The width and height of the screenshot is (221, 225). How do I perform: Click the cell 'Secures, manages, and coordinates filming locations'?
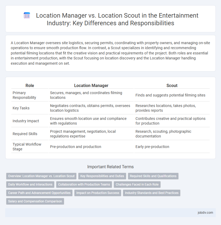91,95
